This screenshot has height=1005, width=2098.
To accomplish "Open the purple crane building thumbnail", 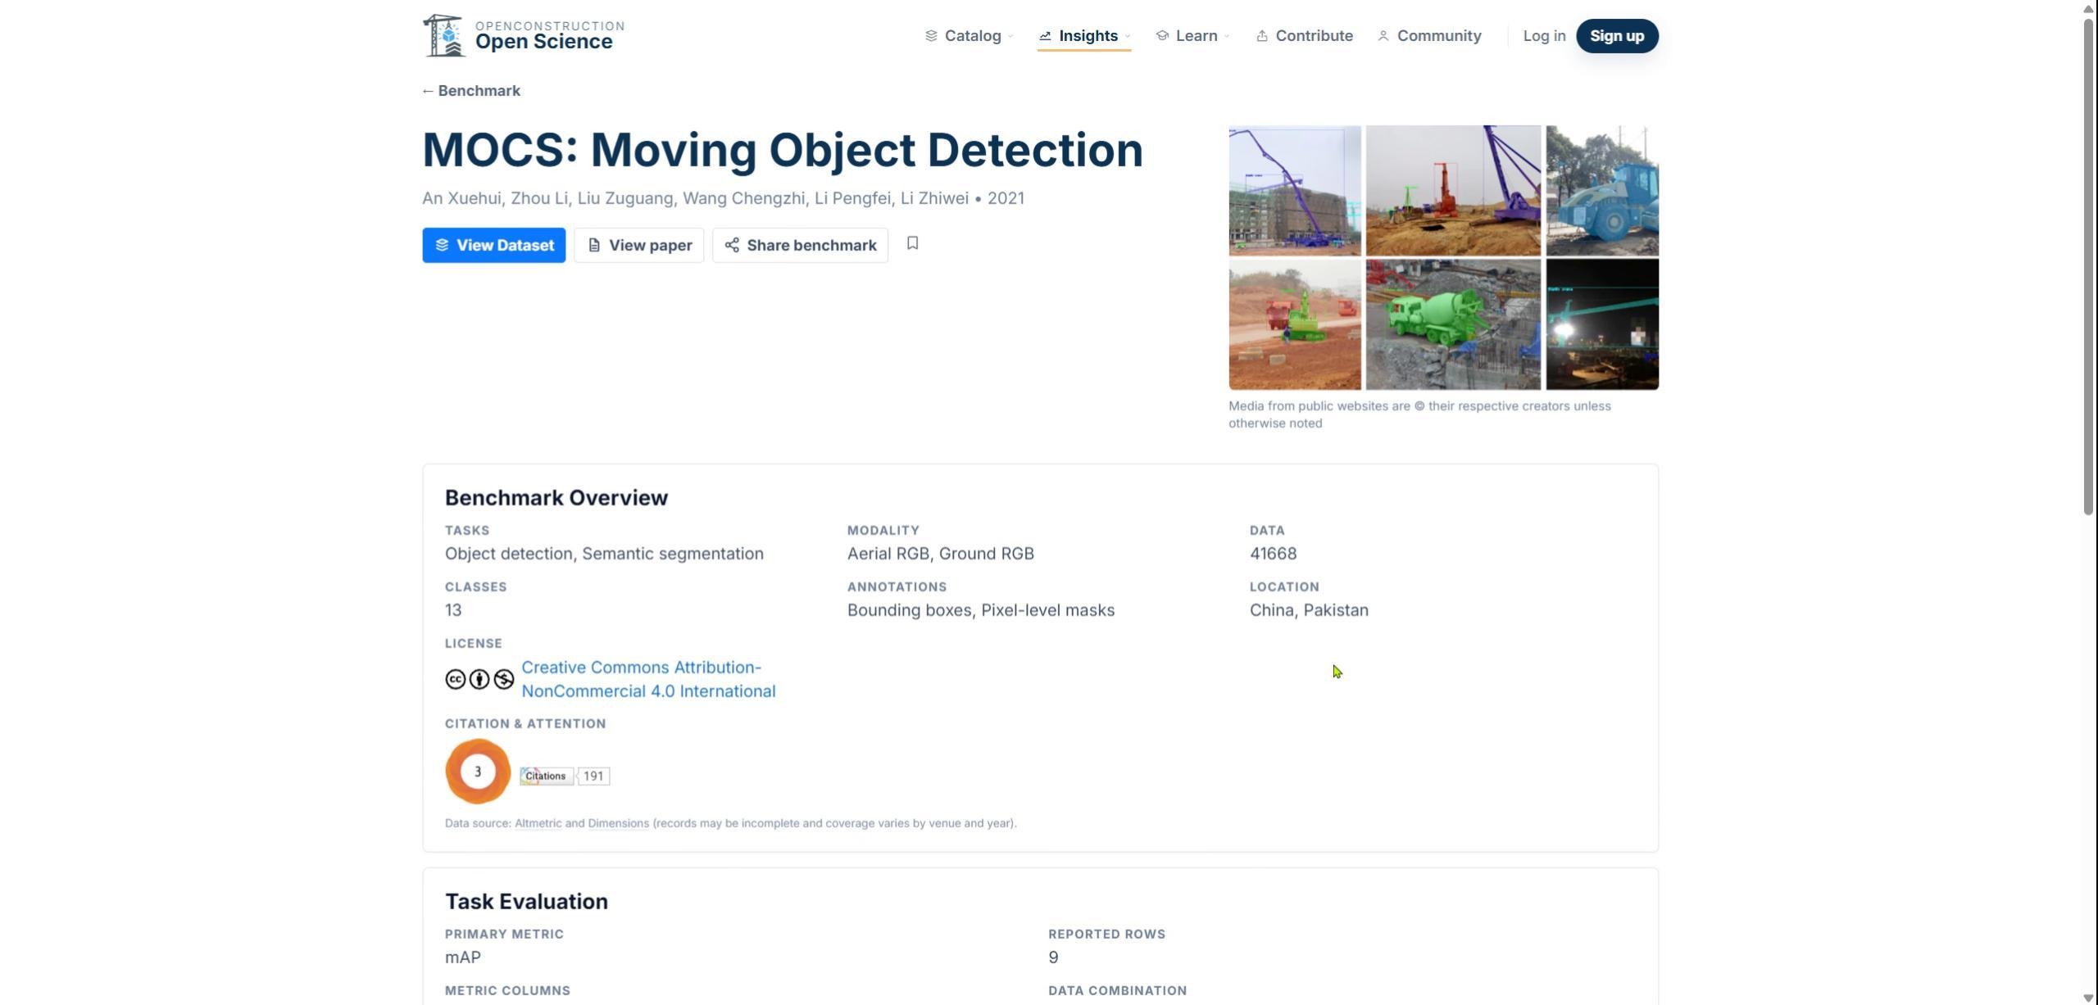I will point(1295,191).
